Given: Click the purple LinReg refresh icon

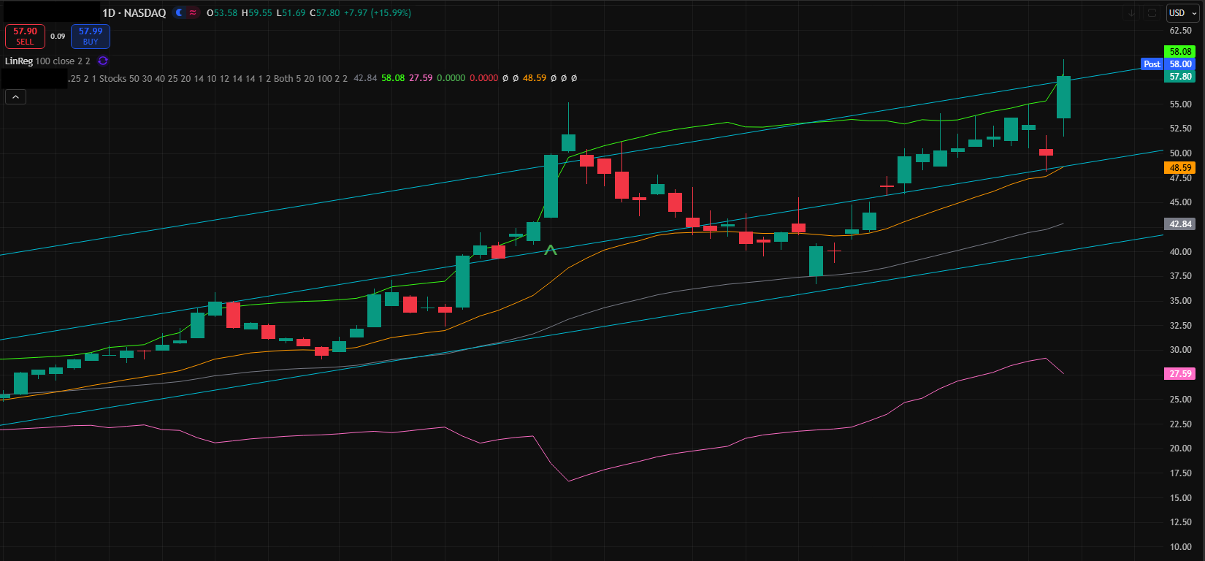Looking at the screenshot, I should pyautogui.click(x=103, y=61).
